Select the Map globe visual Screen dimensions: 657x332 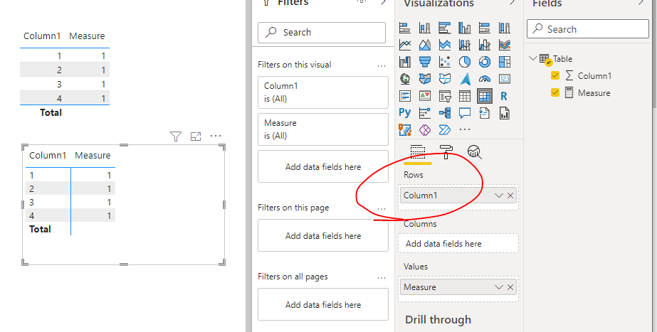tap(405, 79)
